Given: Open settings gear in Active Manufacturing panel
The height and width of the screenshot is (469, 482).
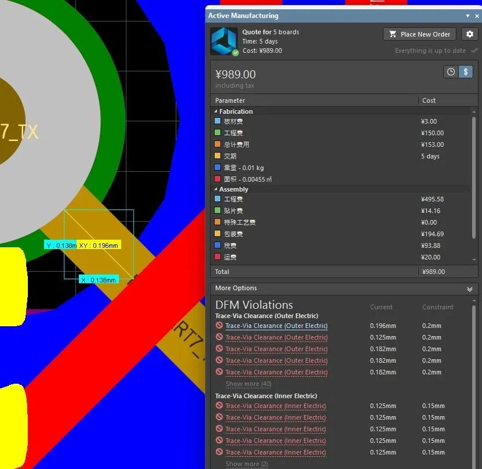Looking at the screenshot, I should coord(469,34).
